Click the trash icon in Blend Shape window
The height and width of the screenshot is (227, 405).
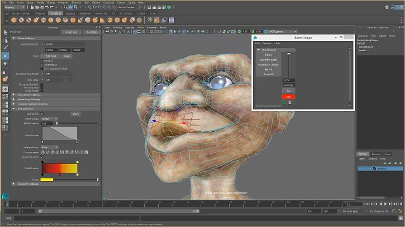290,102
